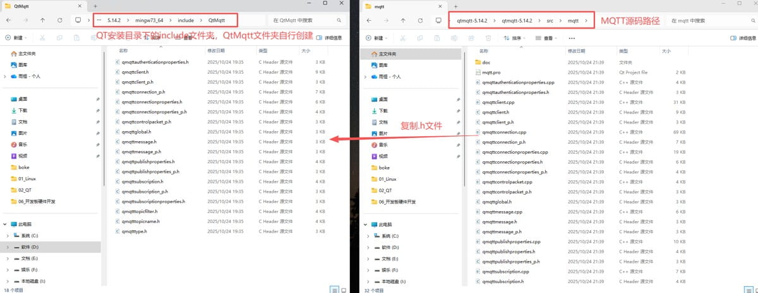Image resolution: width=758 pixels, height=293 pixels.
Task: Click the monitor icon in mqtt address bar
Action: 438,20
